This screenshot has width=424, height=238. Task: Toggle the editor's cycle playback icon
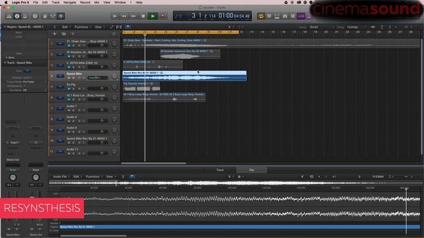click(311, 177)
